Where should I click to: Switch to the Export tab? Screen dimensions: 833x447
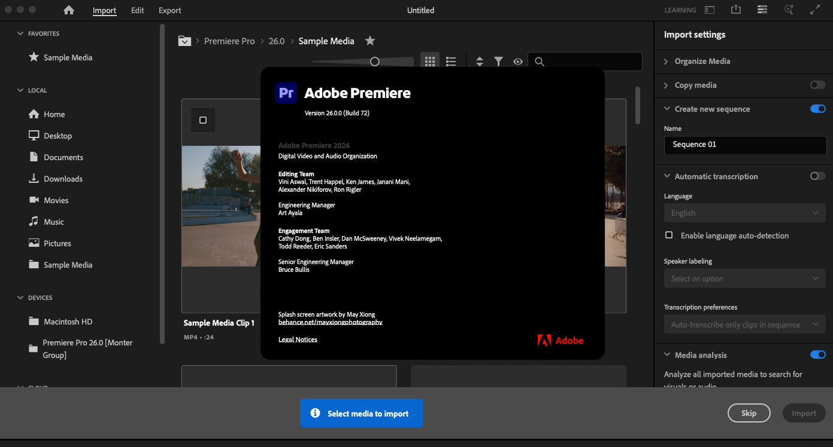click(x=170, y=10)
